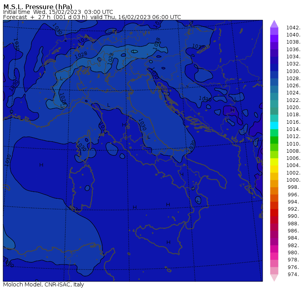Click the 990 legend label
Viewport: 302px width, 290px height.
pyautogui.click(x=294, y=216)
